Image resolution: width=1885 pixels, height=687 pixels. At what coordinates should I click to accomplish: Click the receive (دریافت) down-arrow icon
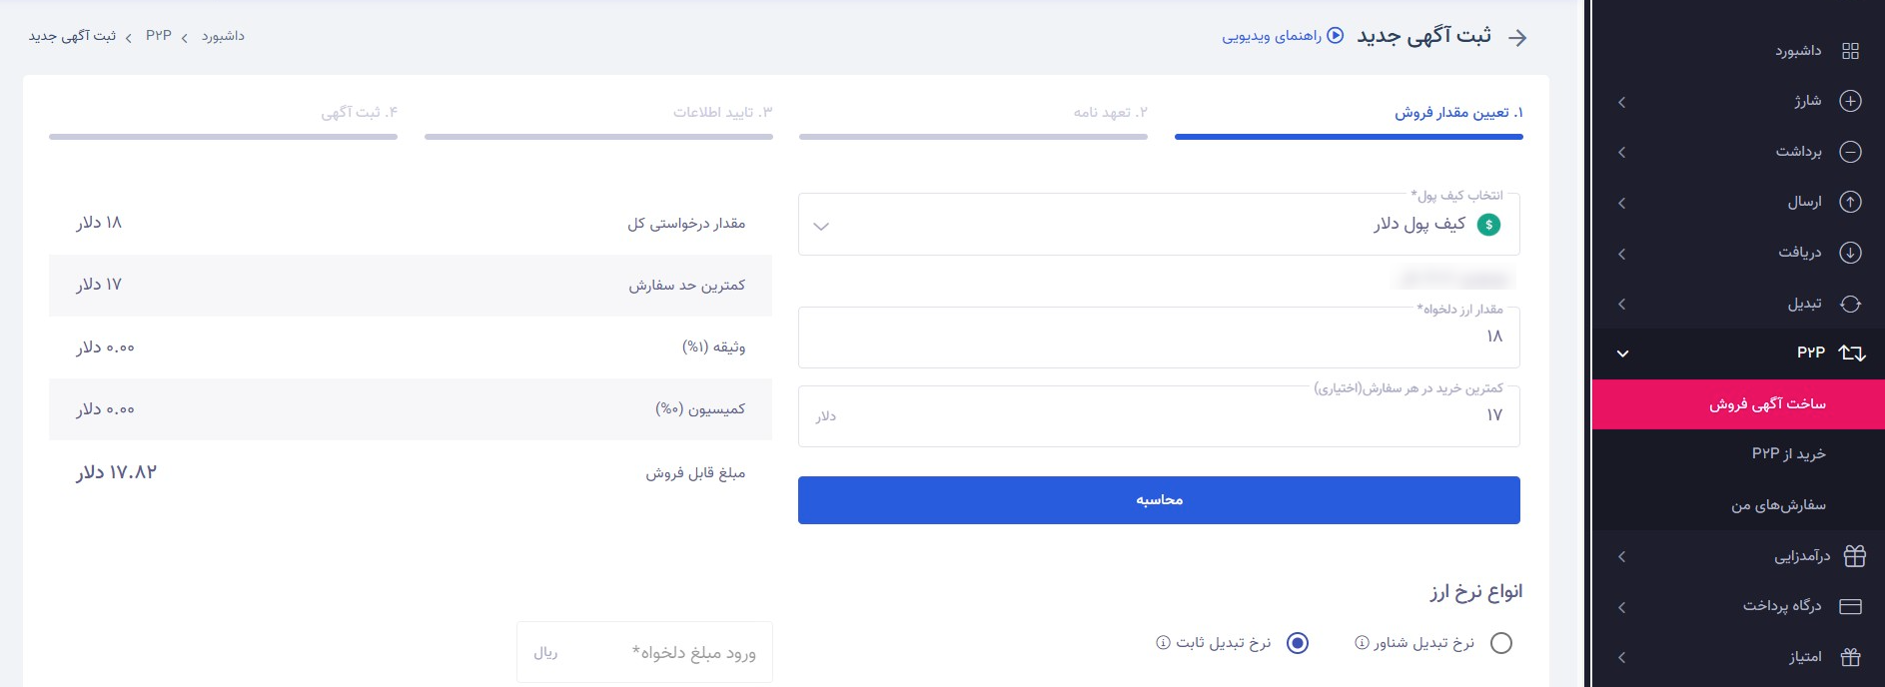point(1850,253)
